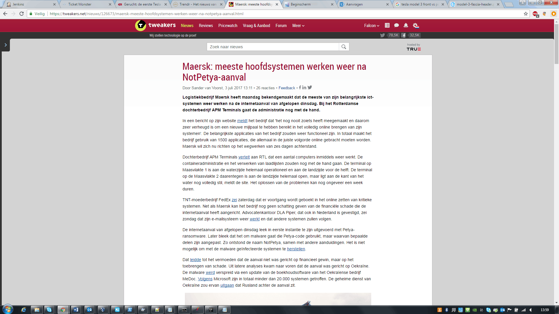Screen dimensions: 559x314
Task: Expand the Meer menu
Action: point(298,26)
